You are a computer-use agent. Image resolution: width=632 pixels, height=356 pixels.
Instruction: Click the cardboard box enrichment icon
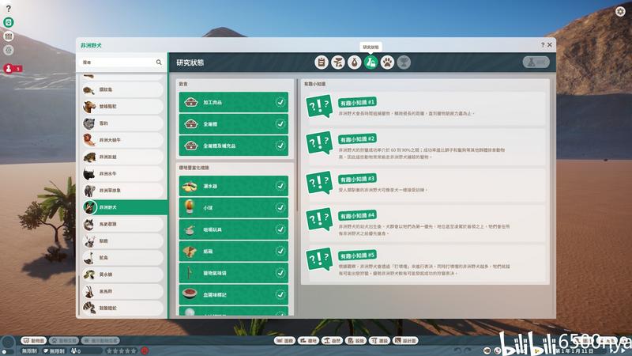[x=190, y=252]
